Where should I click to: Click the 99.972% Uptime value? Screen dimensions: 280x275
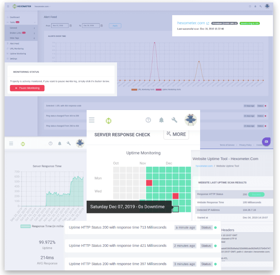[47, 243]
